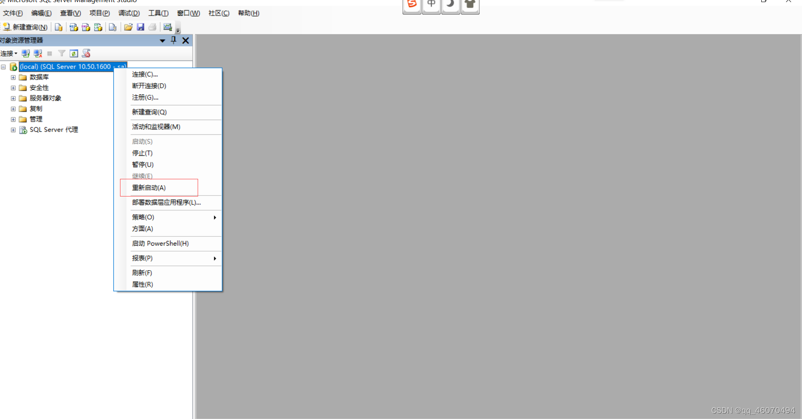
Task: Select the SQL Server 代理 tree item
Action: coord(54,130)
